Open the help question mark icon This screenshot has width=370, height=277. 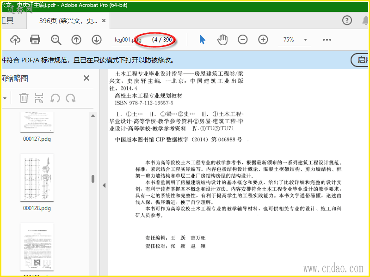pos(347,20)
